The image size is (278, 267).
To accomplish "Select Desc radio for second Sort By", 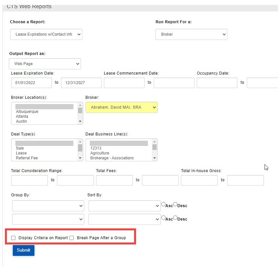I will (x=175, y=218).
